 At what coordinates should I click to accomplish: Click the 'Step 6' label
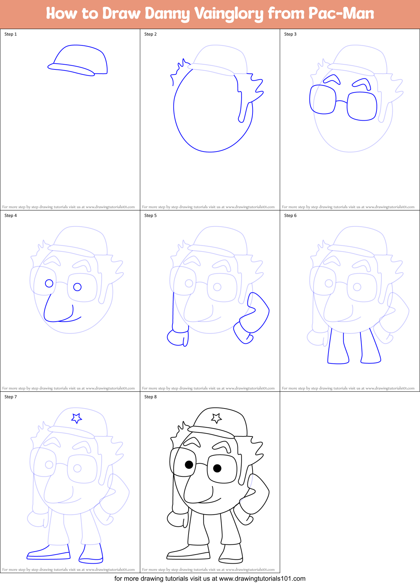click(x=290, y=216)
